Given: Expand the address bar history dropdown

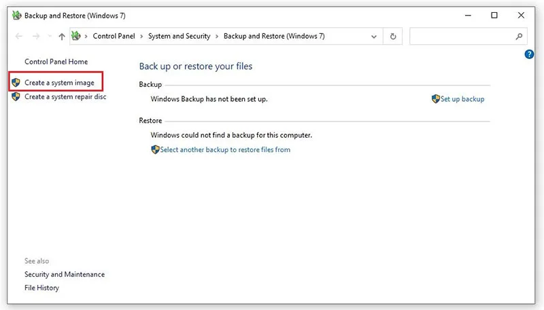Looking at the screenshot, I should click(x=373, y=37).
